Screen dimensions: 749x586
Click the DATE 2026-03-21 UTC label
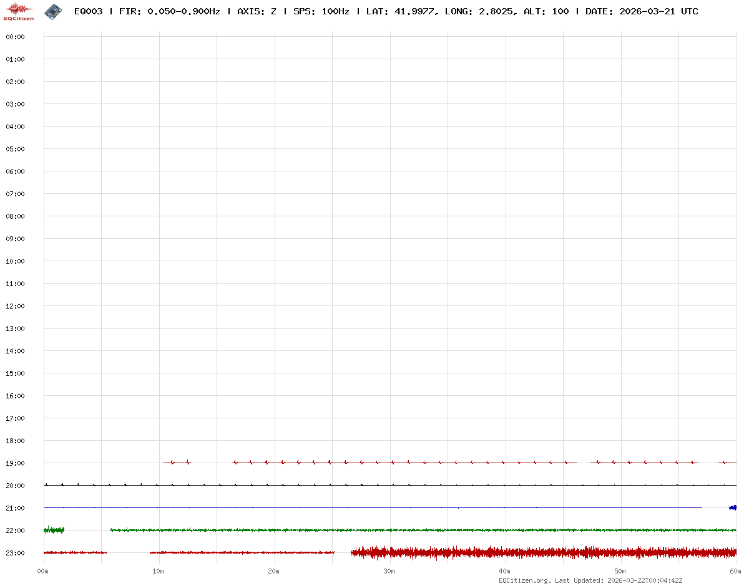pyautogui.click(x=642, y=11)
